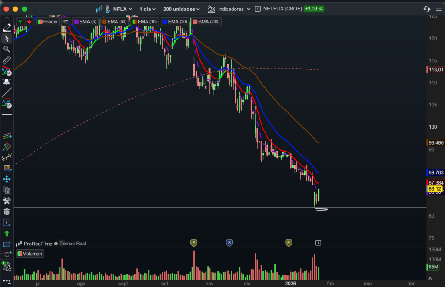
Task: Choose the text annotation tool
Action: tap(7, 222)
